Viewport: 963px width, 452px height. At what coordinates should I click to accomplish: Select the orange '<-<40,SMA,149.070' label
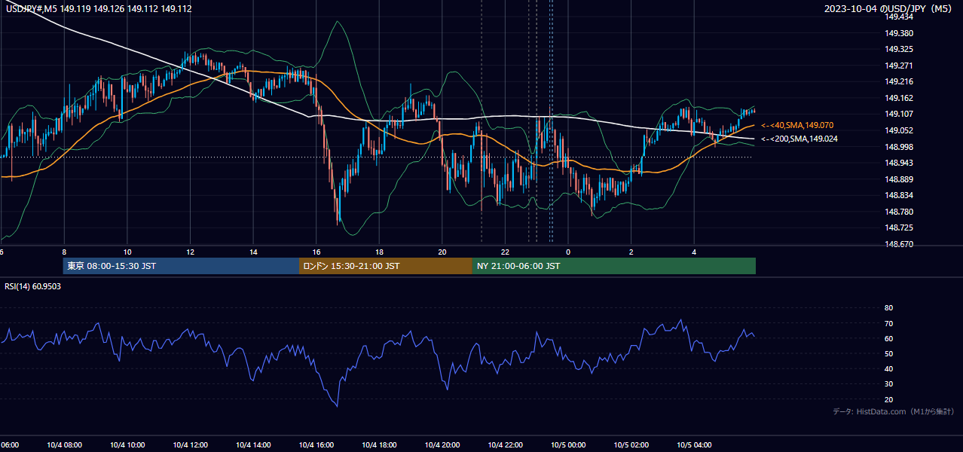pyautogui.click(x=797, y=125)
